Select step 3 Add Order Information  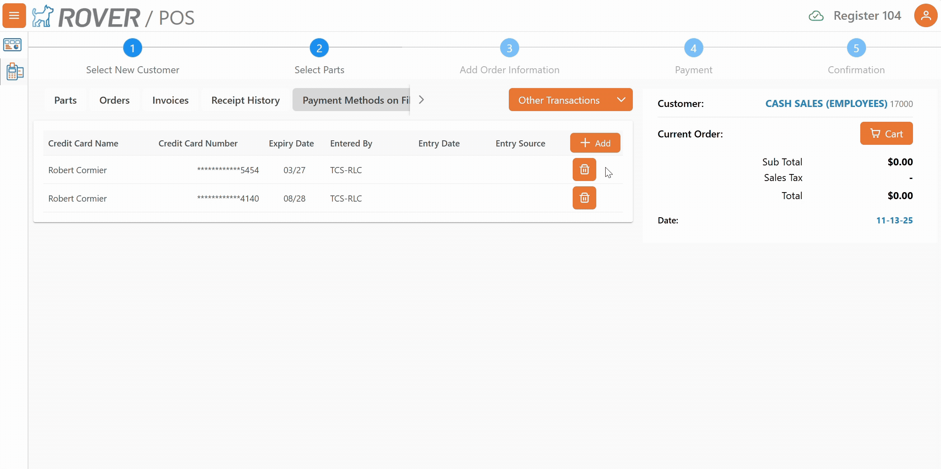pyautogui.click(x=509, y=48)
